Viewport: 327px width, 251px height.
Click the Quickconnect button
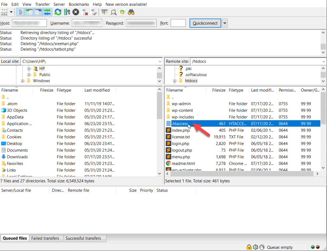(x=205, y=23)
